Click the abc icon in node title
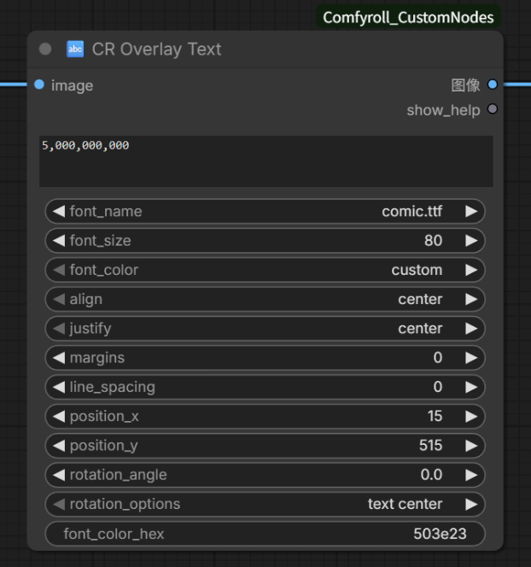Image resolution: width=531 pixels, height=567 pixels. tap(75, 49)
